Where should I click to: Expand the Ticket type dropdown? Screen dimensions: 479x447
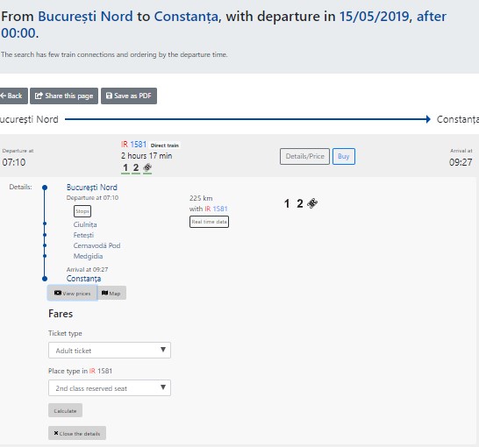click(110, 351)
